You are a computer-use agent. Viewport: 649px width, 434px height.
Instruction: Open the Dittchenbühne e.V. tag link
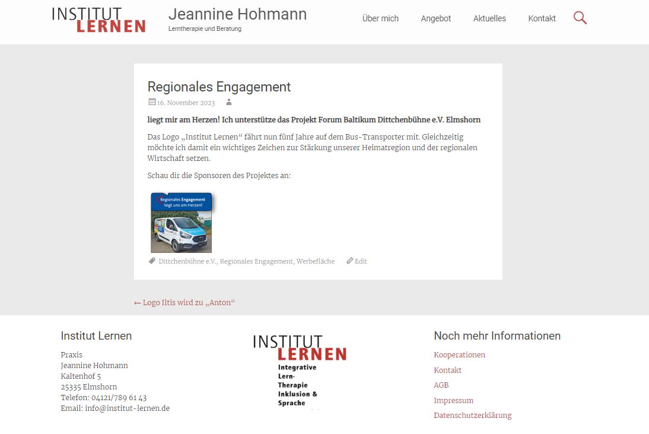pyautogui.click(x=187, y=261)
